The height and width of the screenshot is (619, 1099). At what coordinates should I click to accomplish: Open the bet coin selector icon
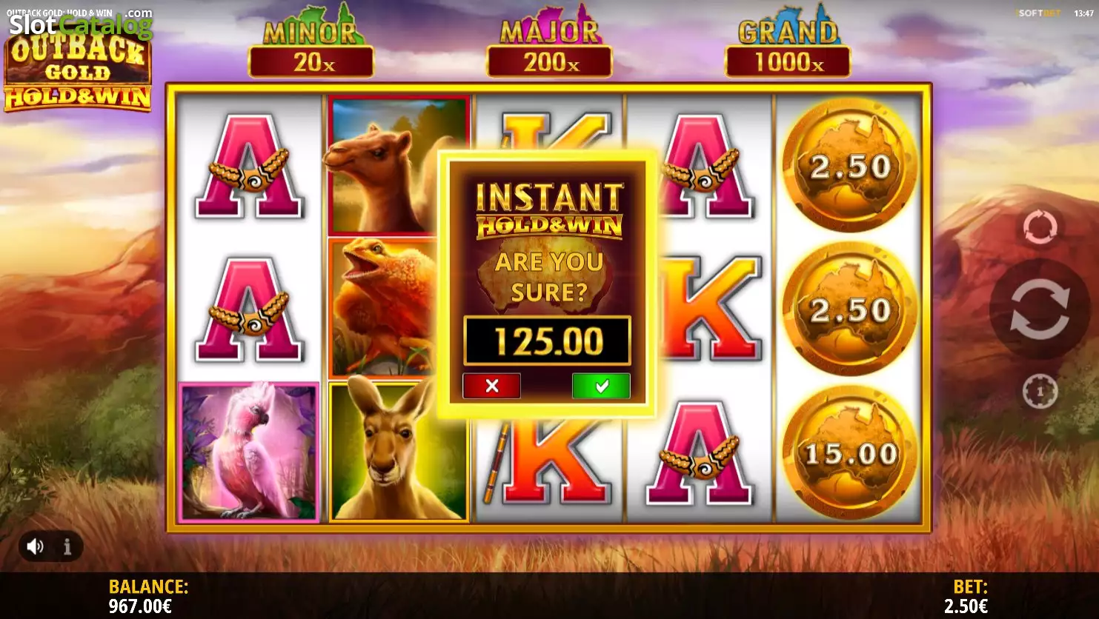tap(1040, 391)
